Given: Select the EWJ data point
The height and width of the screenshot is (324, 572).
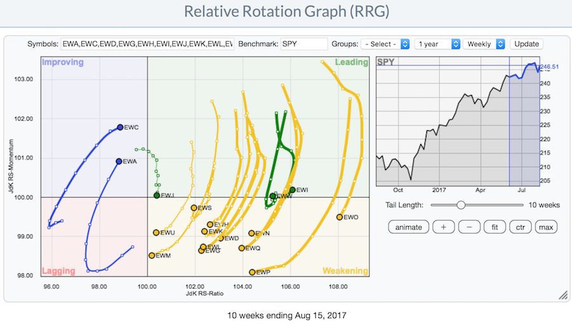Looking at the screenshot, I should click(157, 195).
